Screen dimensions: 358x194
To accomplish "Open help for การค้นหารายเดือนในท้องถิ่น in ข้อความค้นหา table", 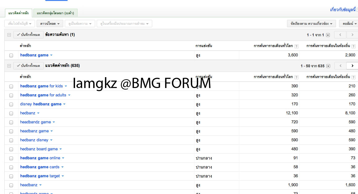I will (353, 46).
